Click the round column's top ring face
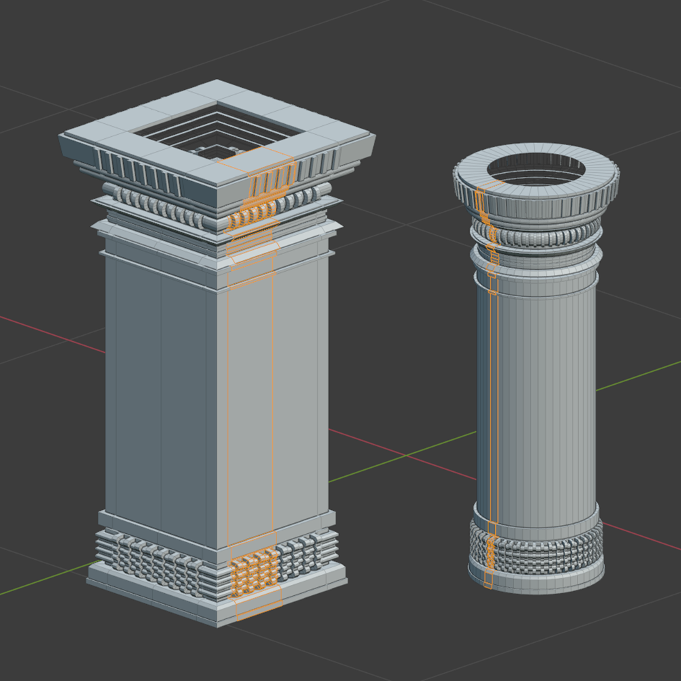Screen dimensions: 681x681 538,153
